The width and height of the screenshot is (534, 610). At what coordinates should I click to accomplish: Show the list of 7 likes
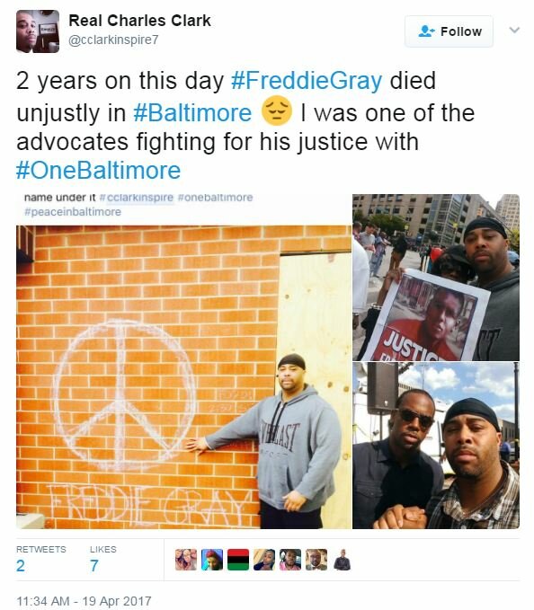(x=102, y=560)
